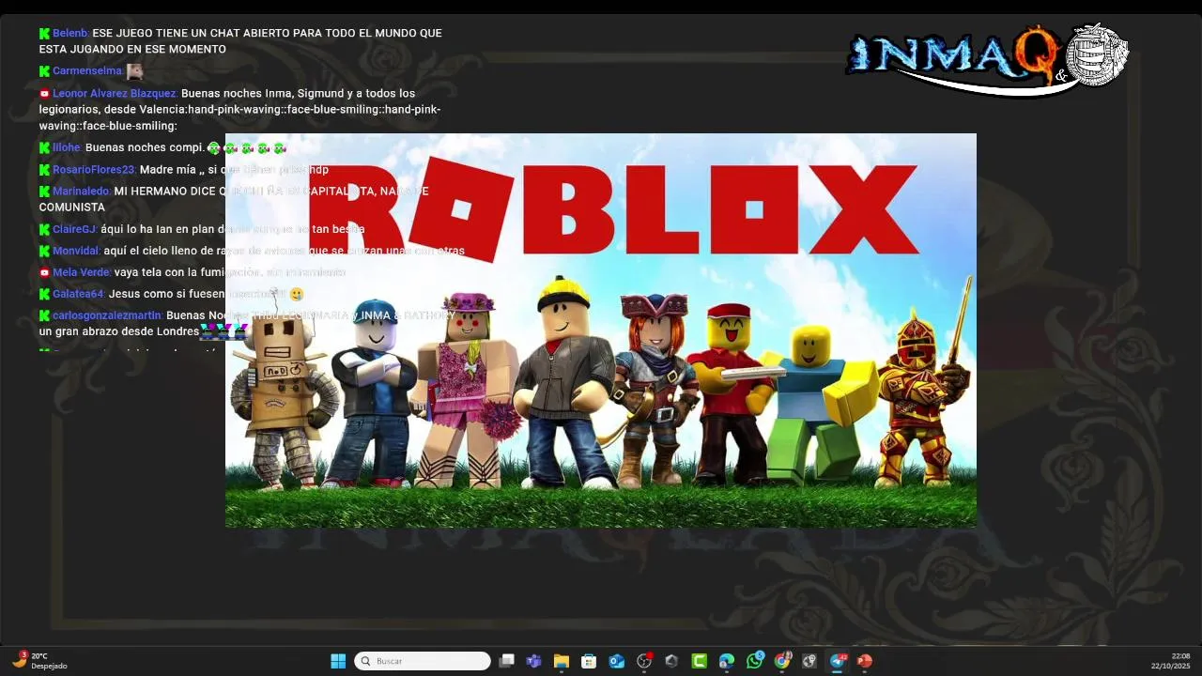Open Microsoft Edge from the taskbar

click(727, 661)
